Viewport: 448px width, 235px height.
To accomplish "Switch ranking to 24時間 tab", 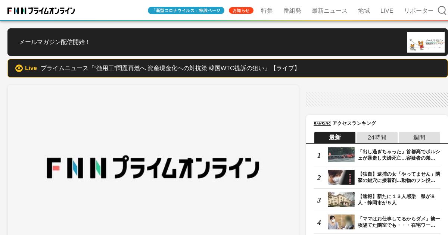I will pos(377,137).
